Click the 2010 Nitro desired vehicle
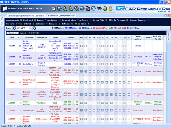This screenshot has width=171, height=128. 138,57
